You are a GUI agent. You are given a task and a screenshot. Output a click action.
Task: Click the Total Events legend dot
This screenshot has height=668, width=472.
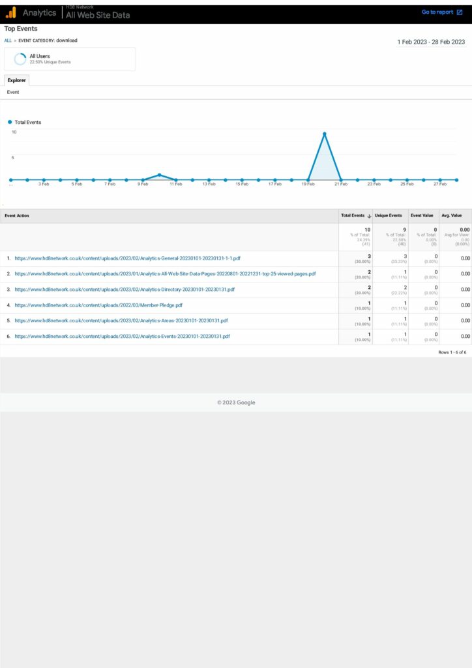coord(10,122)
